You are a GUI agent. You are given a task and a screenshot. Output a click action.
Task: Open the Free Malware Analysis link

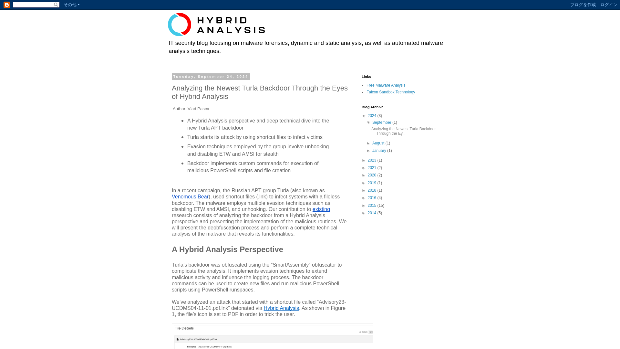point(386,85)
